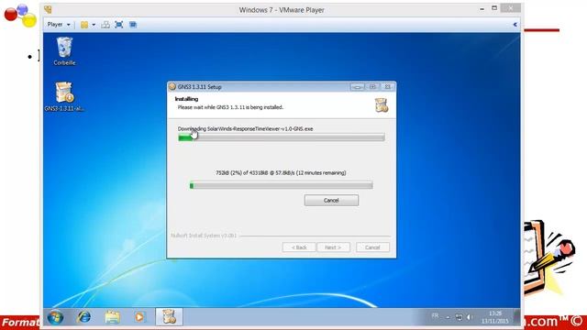The image size is (587, 330).
Task: Click the Show desktop strip right of the clock
Action: tap(516, 317)
